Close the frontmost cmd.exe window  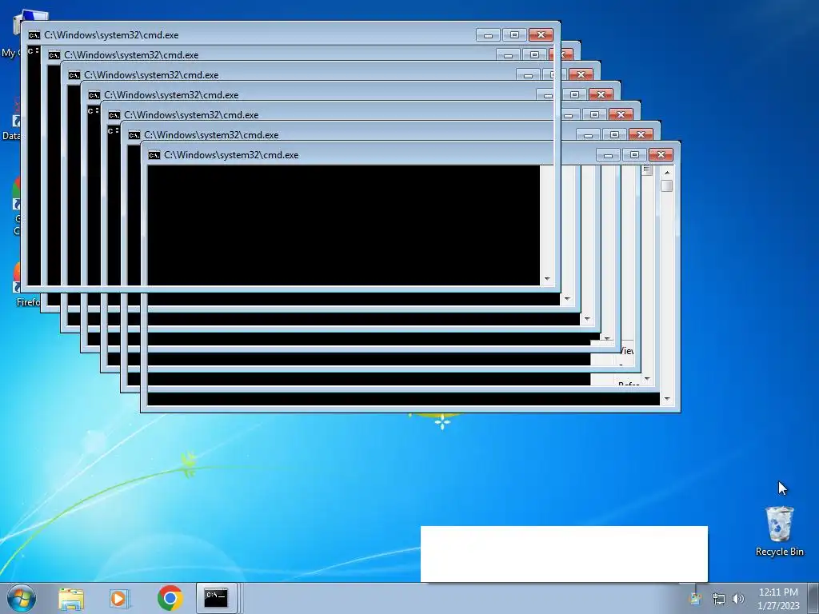tap(541, 35)
